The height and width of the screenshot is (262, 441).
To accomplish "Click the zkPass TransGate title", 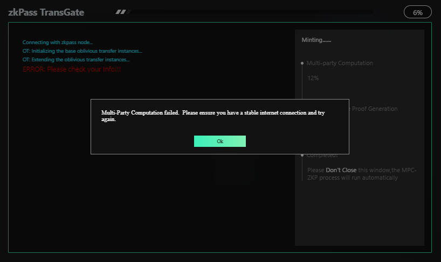I will pyautogui.click(x=46, y=12).
